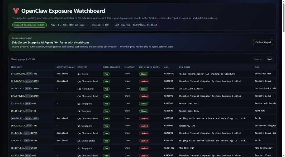Click the Clean badge in the Russia row
285x157 pixels.
pos(144,74)
